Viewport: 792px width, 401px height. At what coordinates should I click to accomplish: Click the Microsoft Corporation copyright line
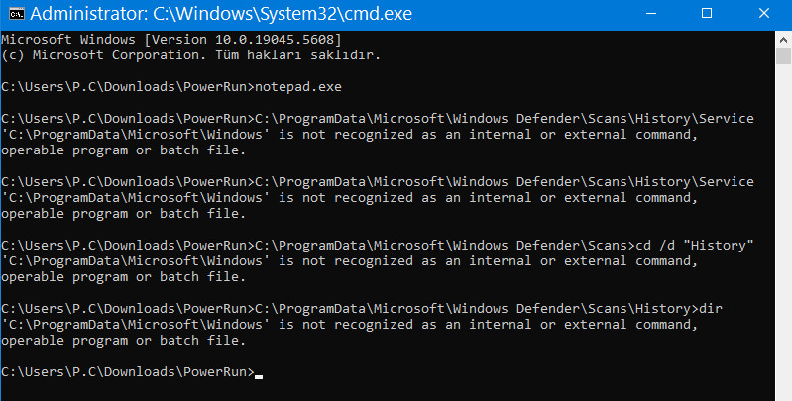pyautogui.click(x=191, y=55)
